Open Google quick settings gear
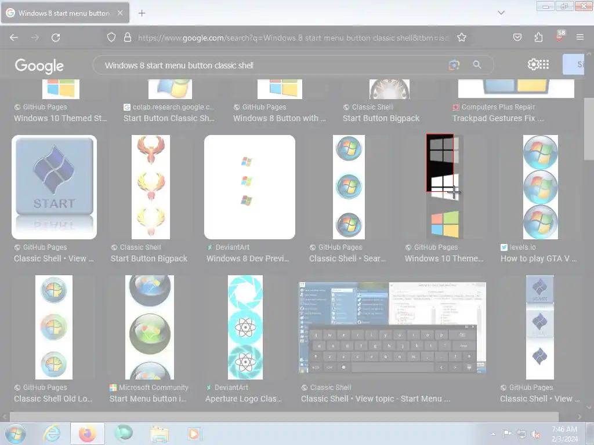This screenshot has height=445, width=594. 533,65
